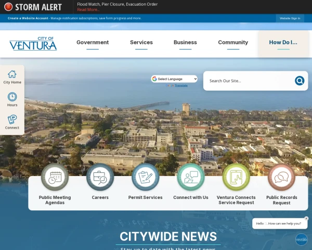The width and height of the screenshot is (312, 250).
Task: Click the Permit Services text label
Action: click(x=146, y=197)
